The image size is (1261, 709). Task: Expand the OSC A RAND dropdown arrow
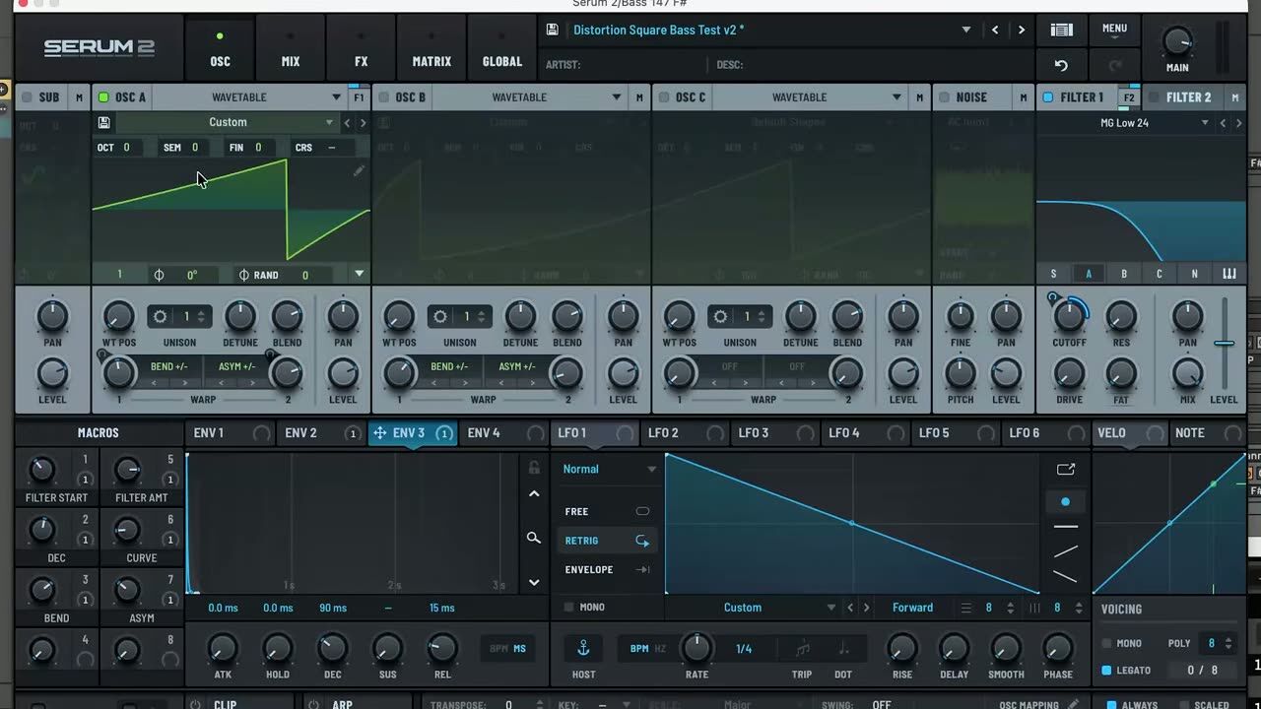tap(359, 275)
